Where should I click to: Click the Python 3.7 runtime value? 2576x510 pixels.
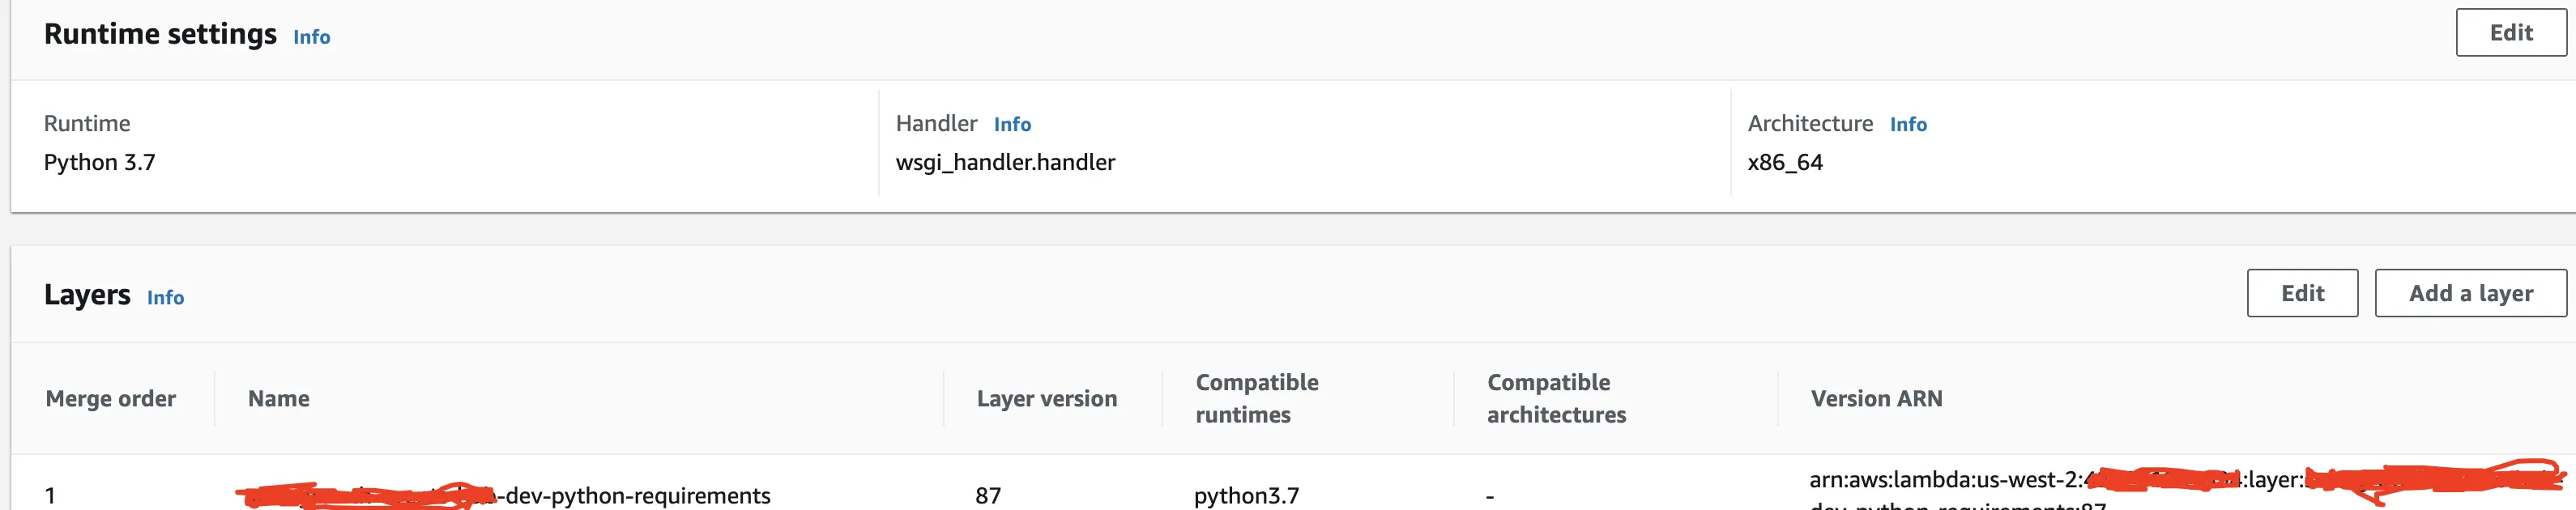tap(100, 163)
